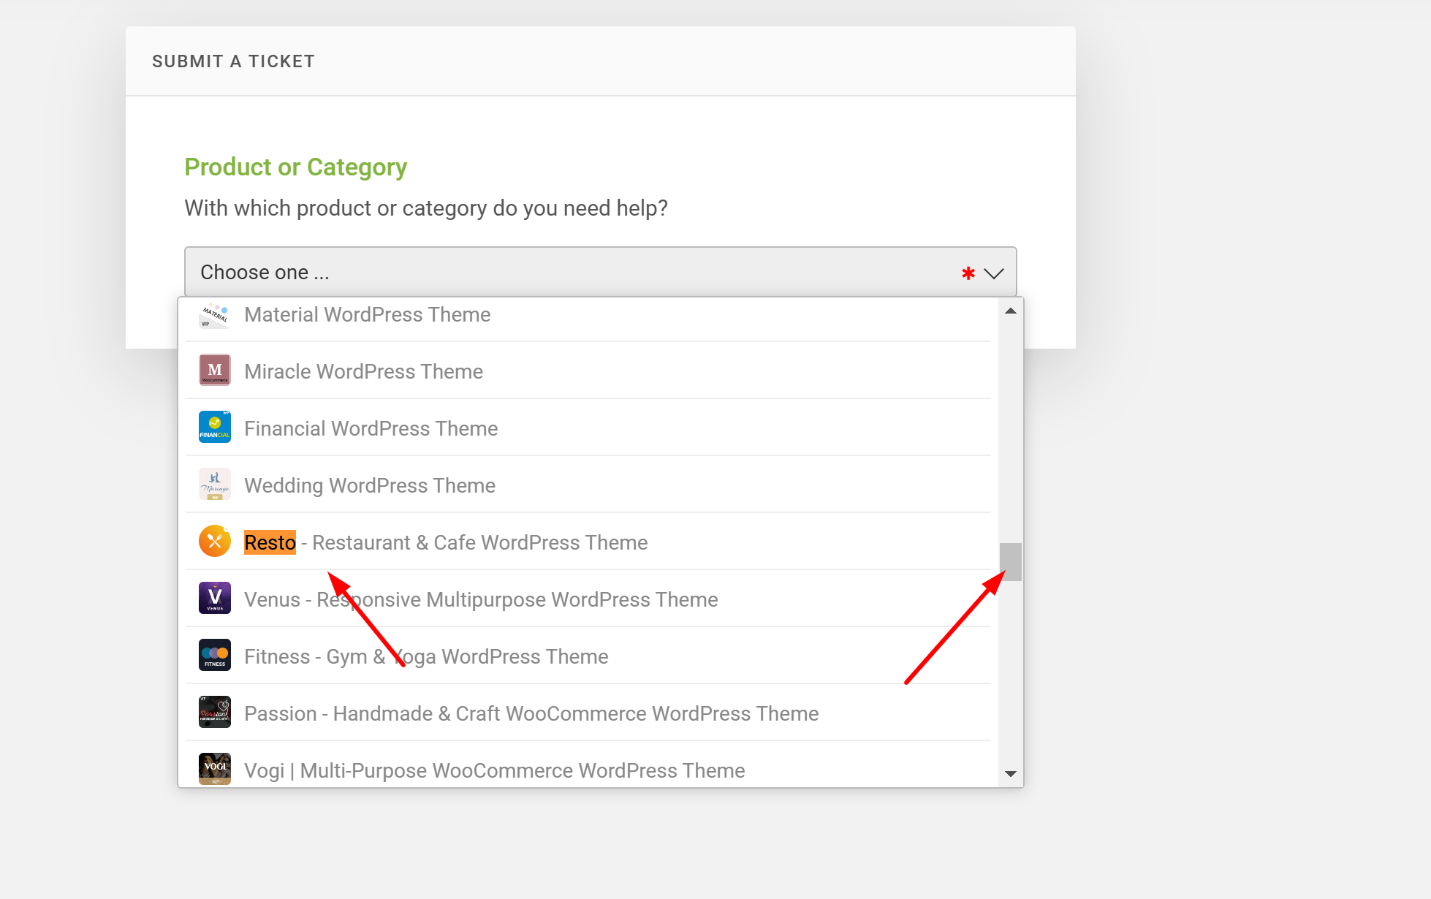This screenshot has height=899, width=1431.
Task: Open the Choose one product dropdown
Action: click(600, 272)
